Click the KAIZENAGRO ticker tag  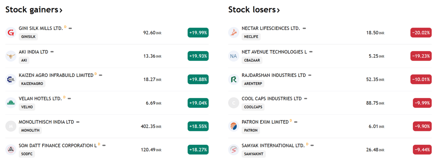(32, 83)
